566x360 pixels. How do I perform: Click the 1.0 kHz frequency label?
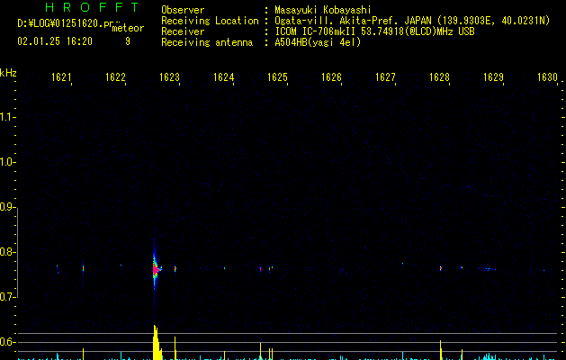tap(7, 162)
